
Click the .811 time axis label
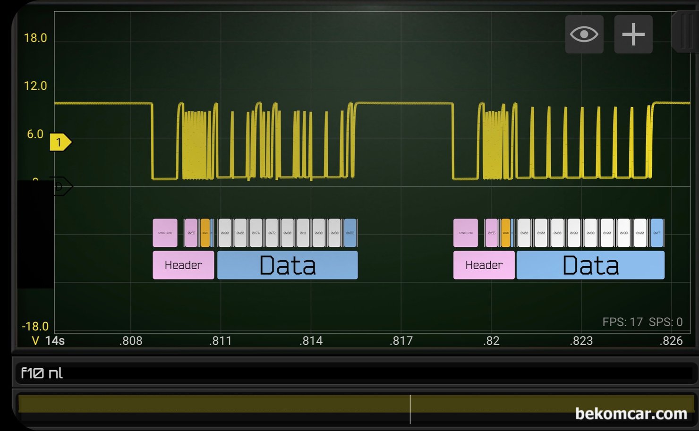click(221, 341)
